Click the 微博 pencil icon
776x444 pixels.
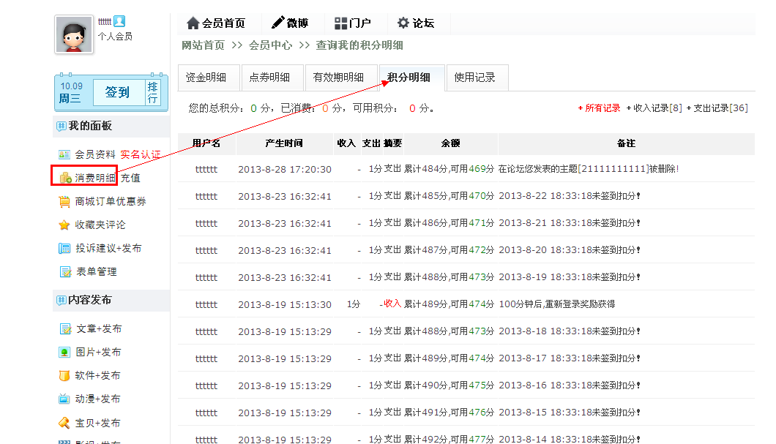point(278,23)
